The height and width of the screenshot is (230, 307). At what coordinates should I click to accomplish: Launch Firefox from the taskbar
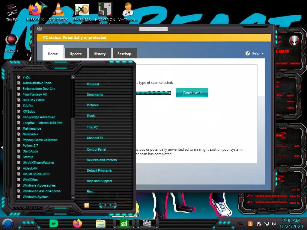click(x=77, y=223)
